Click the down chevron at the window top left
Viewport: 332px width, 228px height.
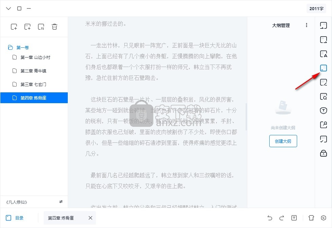8,8
